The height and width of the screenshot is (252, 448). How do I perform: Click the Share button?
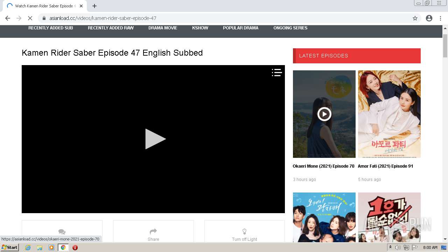pyautogui.click(x=153, y=231)
